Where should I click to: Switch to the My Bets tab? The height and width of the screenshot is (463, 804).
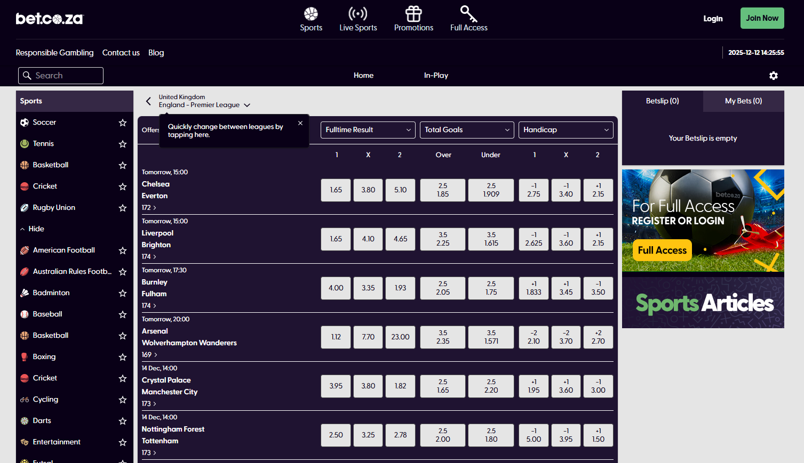743,101
